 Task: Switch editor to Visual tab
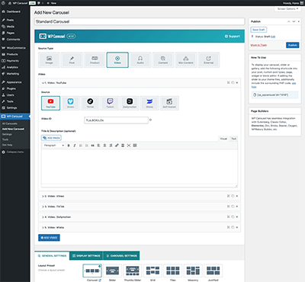pyautogui.click(x=223, y=139)
